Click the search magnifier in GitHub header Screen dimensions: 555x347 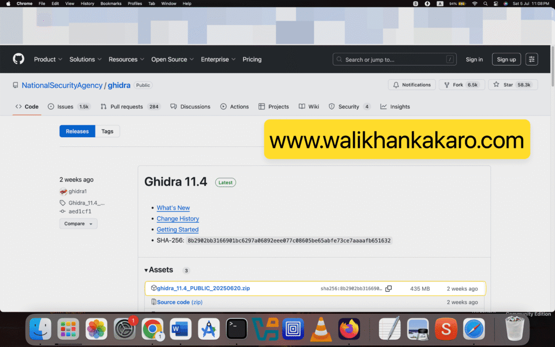coord(339,60)
